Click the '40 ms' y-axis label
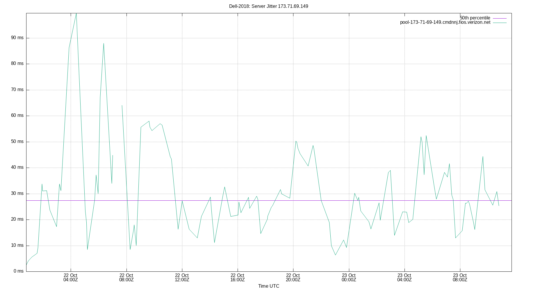This screenshot has width=538, height=290. click(x=17, y=167)
